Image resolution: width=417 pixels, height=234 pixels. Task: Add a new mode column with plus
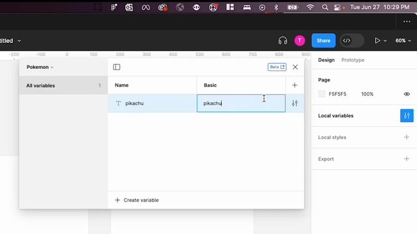click(295, 85)
